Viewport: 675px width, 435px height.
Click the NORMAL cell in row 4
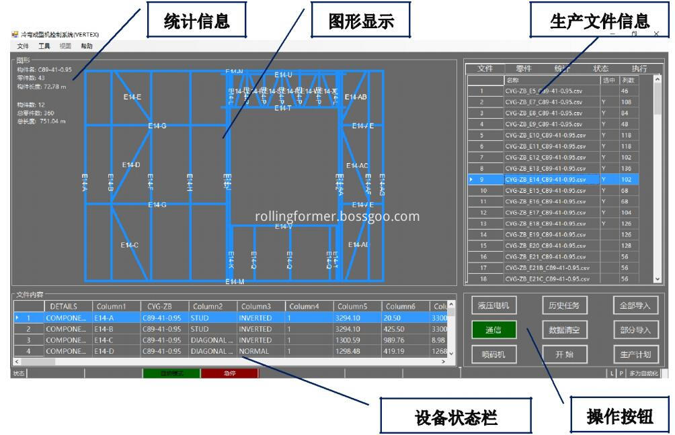[261, 351]
